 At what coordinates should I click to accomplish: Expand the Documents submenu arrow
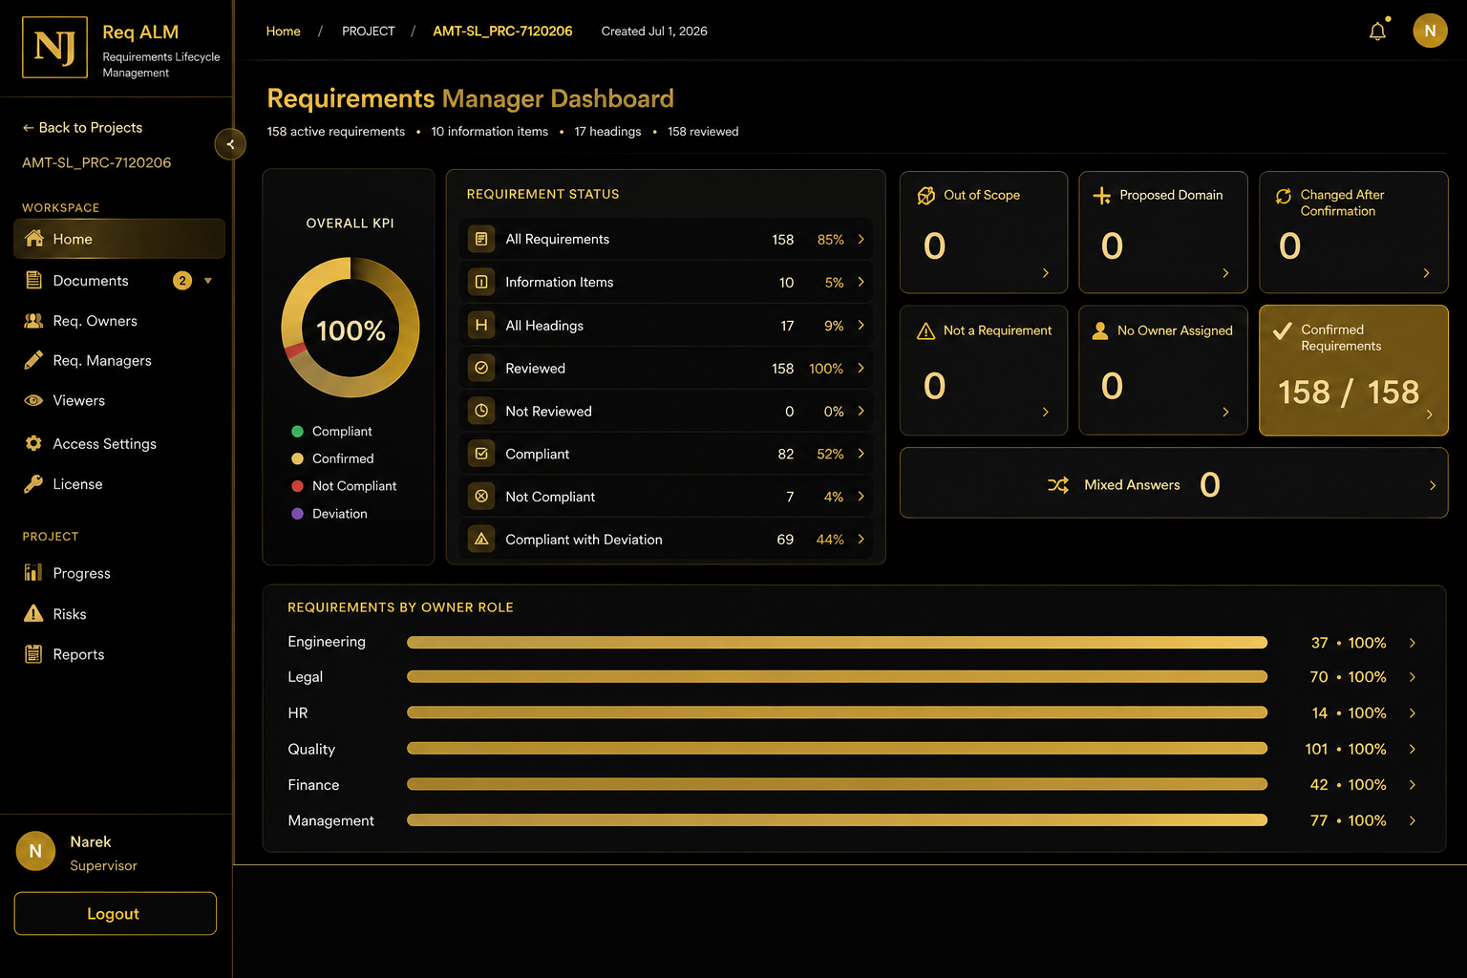[x=208, y=281]
